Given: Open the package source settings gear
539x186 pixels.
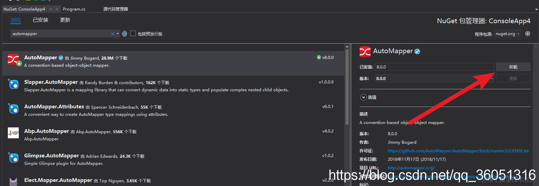Looking at the screenshot, I should [528, 34].
